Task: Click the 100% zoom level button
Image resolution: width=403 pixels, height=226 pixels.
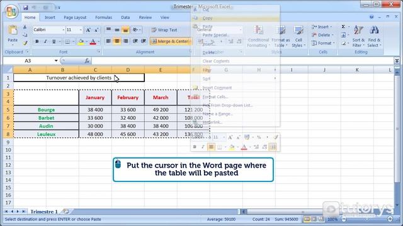Action: 332,219
